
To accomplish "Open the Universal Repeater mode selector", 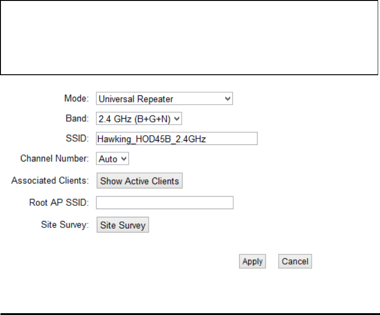I will 164,99.
